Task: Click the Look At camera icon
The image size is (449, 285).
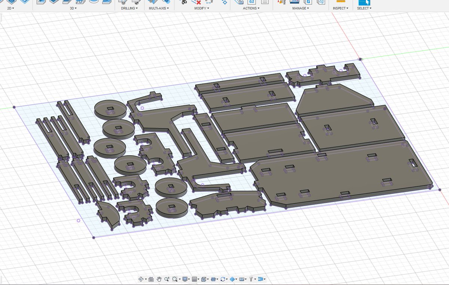Action: point(151,279)
